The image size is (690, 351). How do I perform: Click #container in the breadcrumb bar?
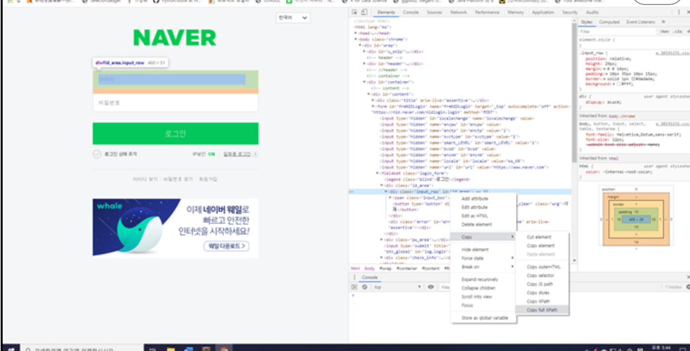[407, 268]
